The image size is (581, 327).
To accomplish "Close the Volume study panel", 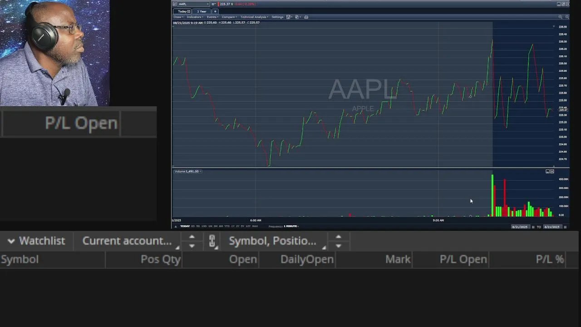I will (x=552, y=171).
